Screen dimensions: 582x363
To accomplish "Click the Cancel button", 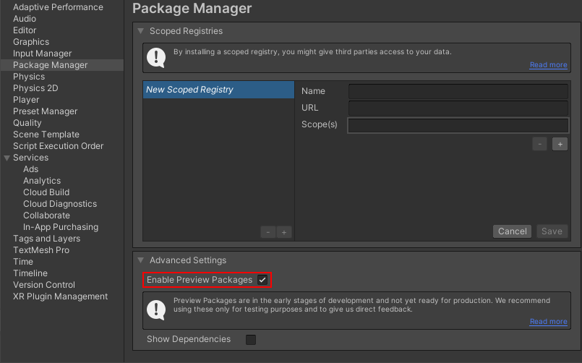I will click(x=512, y=231).
